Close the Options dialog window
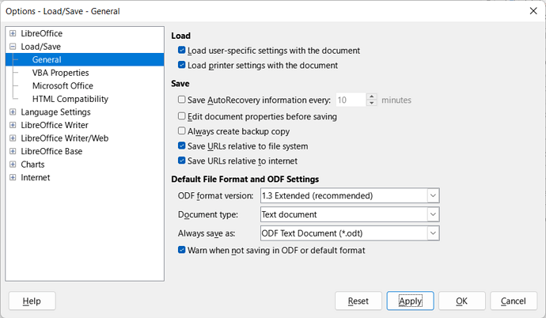This screenshot has width=546, height=318. (x=533, y=11)
